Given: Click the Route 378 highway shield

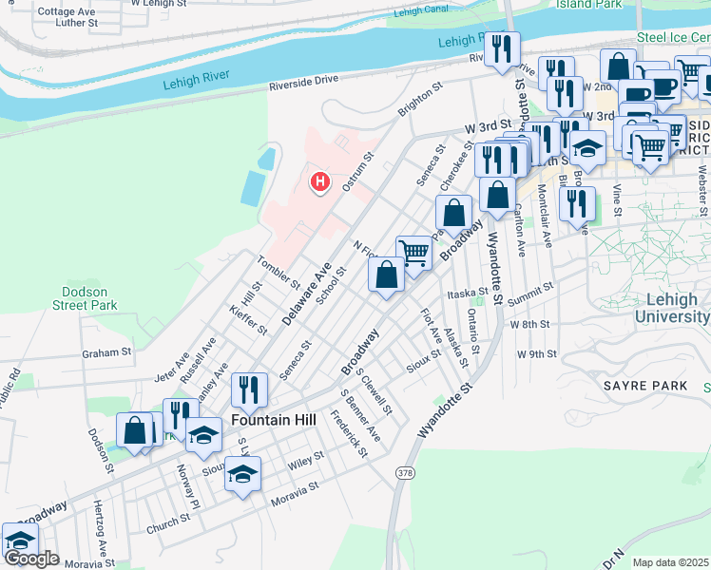Looking at the screenshot, I should click(x=406, y=472).
